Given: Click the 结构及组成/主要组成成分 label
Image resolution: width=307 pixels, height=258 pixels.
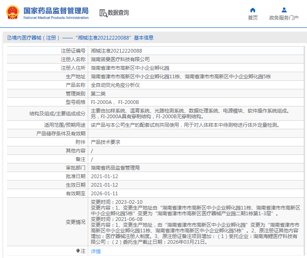Looking at the screenshot, I should tap(58, 114).
